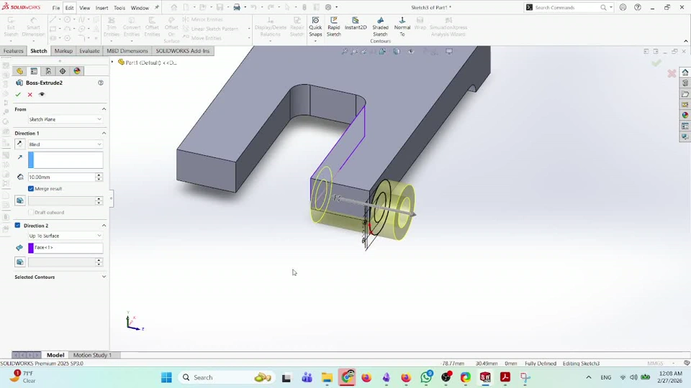Open the DisplayManager color-ball tab icon
The image size is (691, 388).
[77, 71]
